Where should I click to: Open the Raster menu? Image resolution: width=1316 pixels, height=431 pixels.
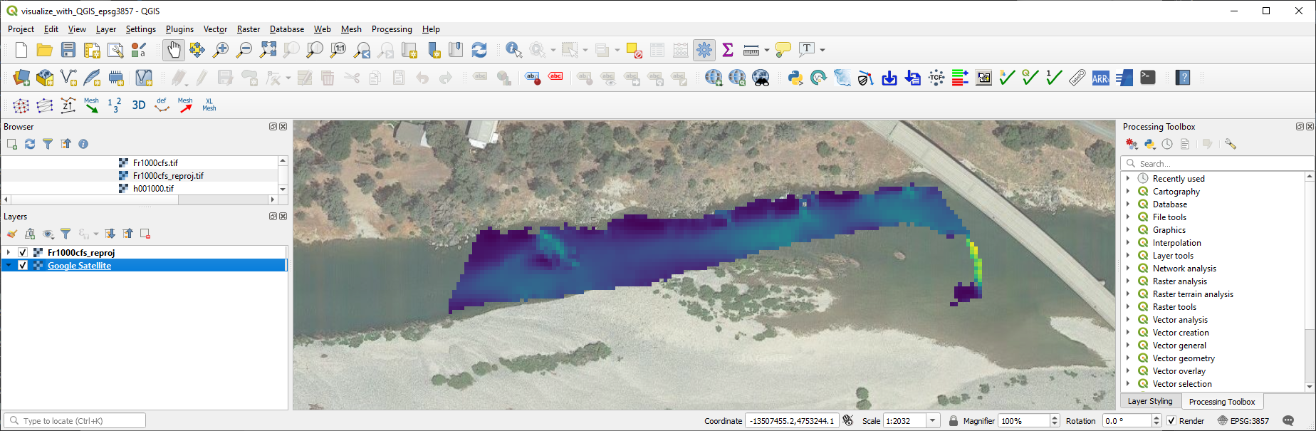[249, 29]
